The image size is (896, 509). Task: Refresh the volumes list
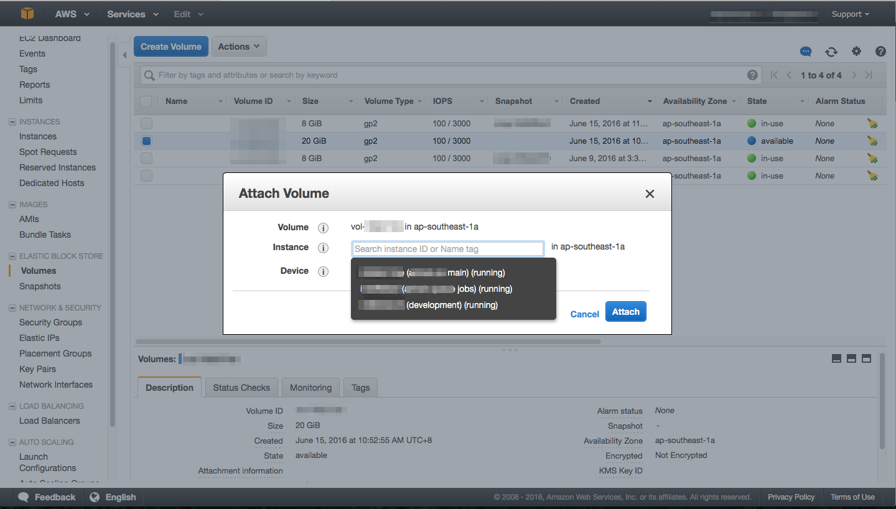tap(831, 52)
